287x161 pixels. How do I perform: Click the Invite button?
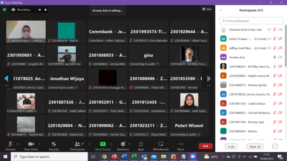pos(231,146)
